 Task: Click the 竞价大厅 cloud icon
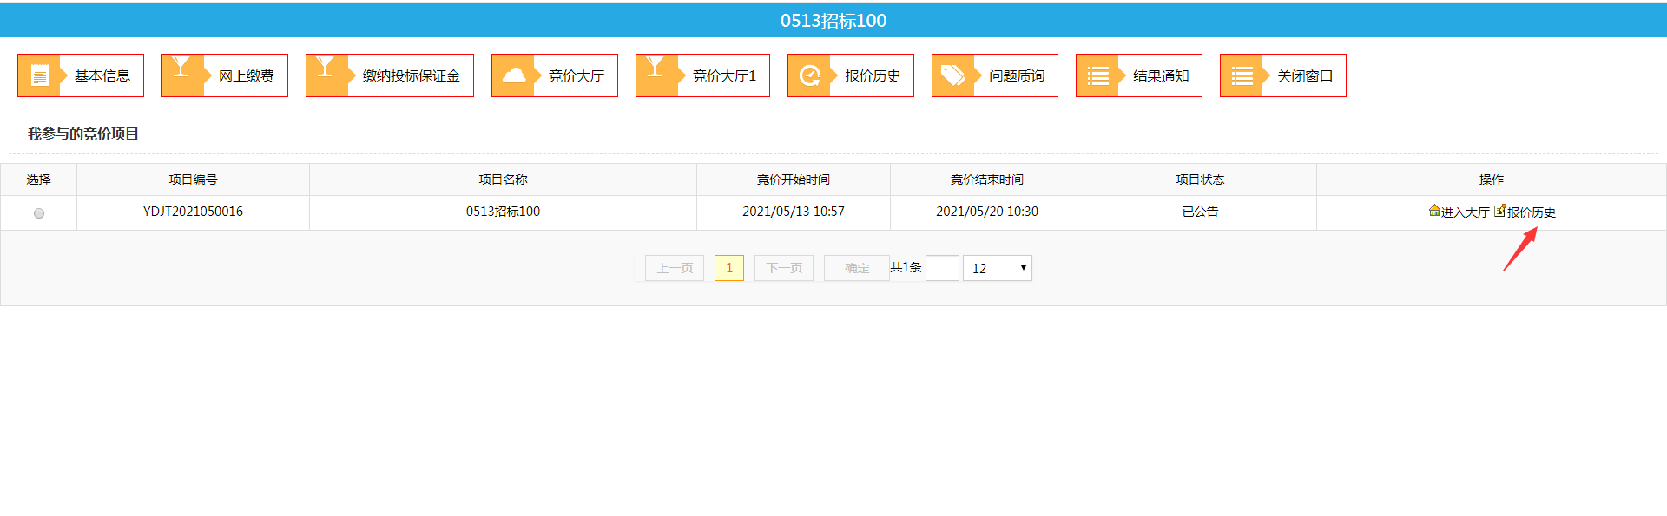[514, 75]
